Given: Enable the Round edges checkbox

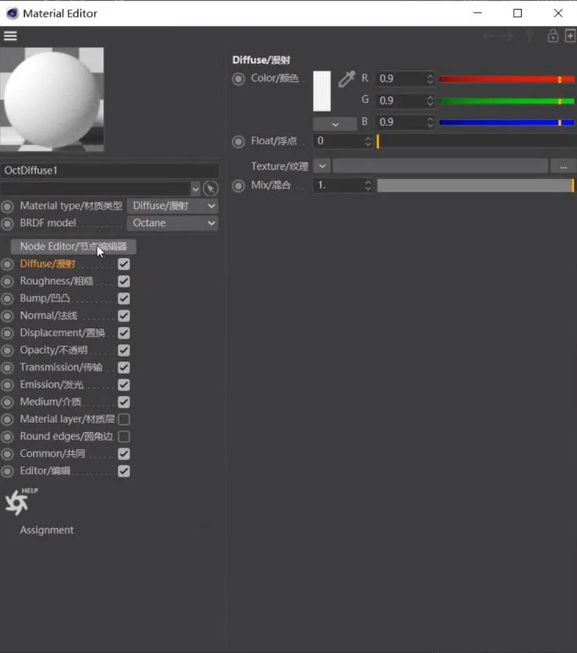Looking at the screenshot, I should tap(124, 437).
